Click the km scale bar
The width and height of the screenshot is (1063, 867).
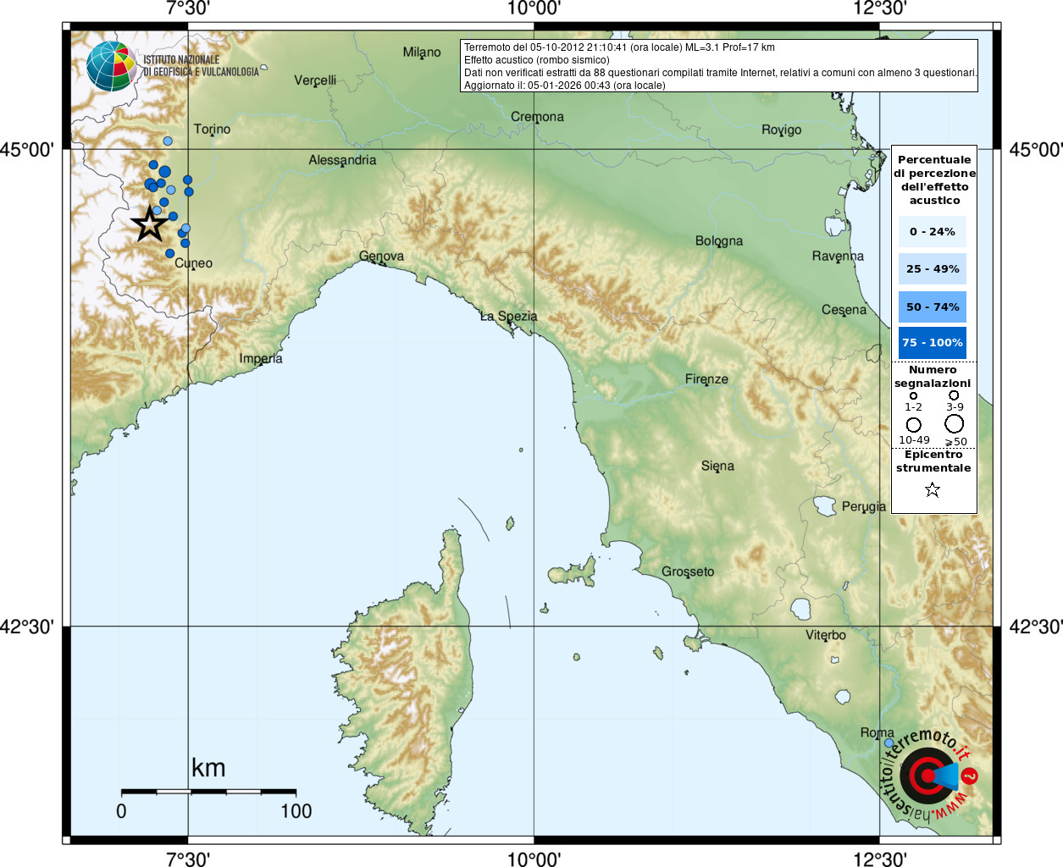208,792
